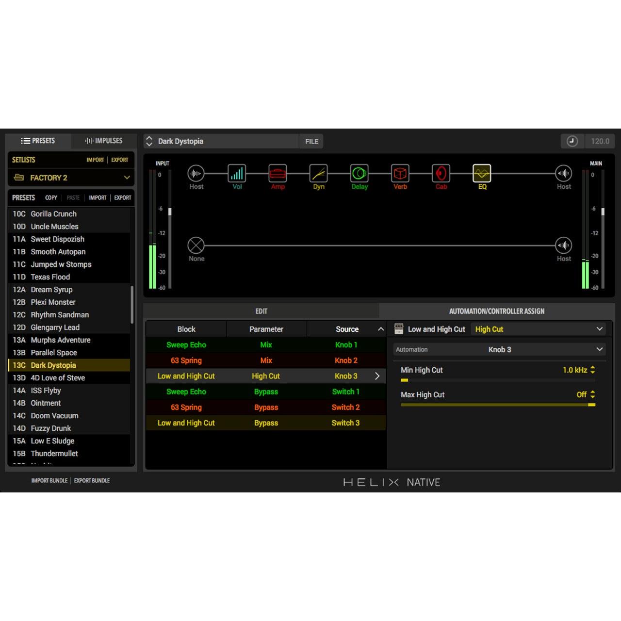Click the tempo clock icon
Image resolution: width=621 pixels, height=621 pixels.
[572, 141]
